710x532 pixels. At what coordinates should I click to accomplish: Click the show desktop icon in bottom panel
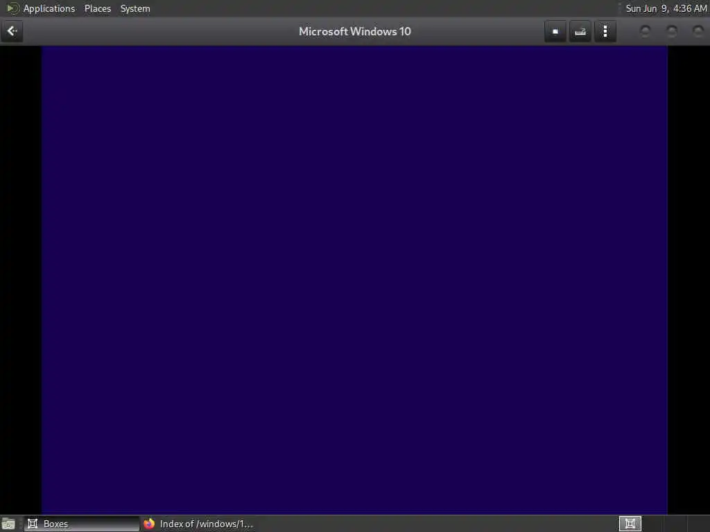click(8, 524)
